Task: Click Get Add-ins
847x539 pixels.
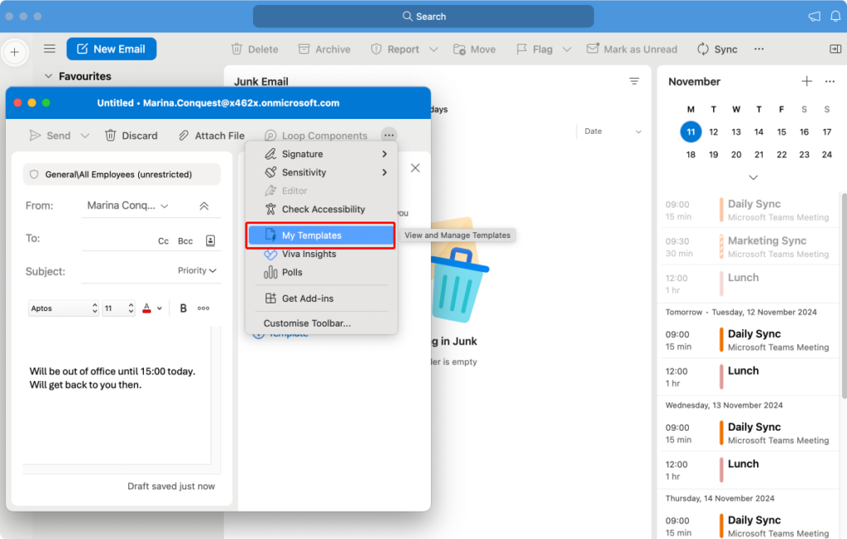Action: tap(322, 298)
